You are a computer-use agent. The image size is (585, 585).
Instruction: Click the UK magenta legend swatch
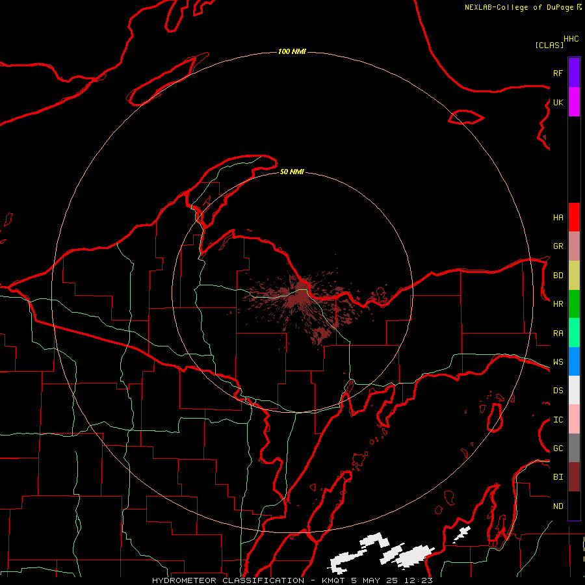(x=574, y=102)
